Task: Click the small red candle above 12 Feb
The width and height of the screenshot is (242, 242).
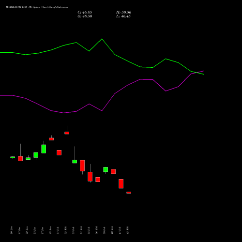Action: tap(129, 193)
